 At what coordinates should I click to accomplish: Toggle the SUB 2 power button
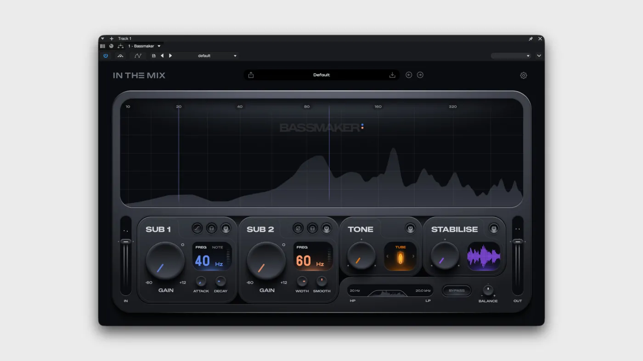point(327,228)
